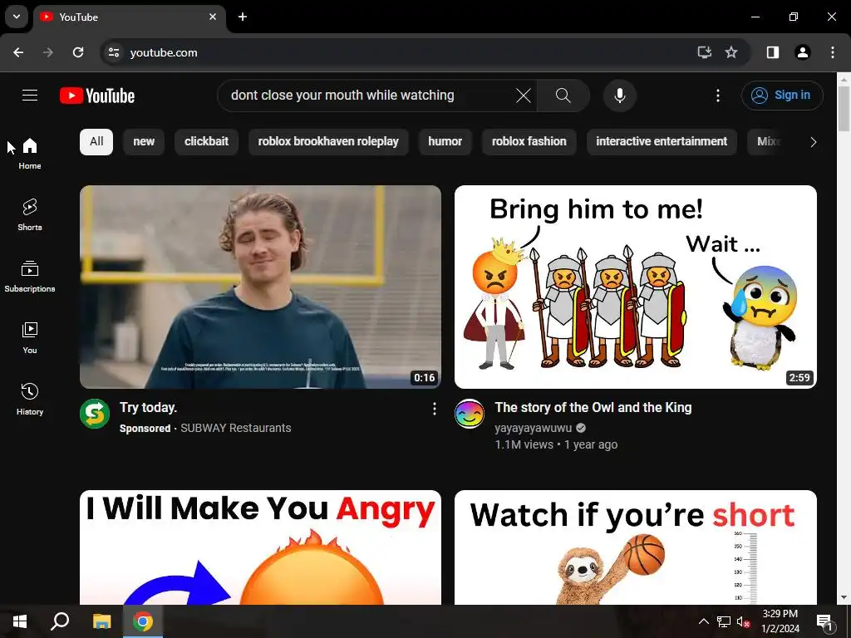851x638 pixels.
Task: Open the YouTube hamburger guide menu
Action: coord(30,96)
